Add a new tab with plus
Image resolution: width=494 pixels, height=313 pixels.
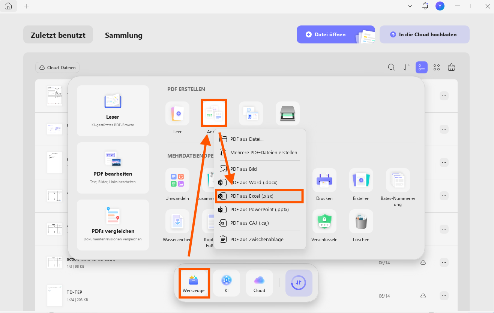tap(26, 6)
